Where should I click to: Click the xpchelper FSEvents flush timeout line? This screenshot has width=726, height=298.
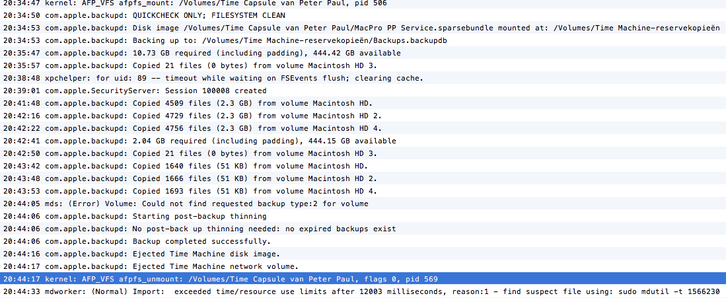coord(363,78)
